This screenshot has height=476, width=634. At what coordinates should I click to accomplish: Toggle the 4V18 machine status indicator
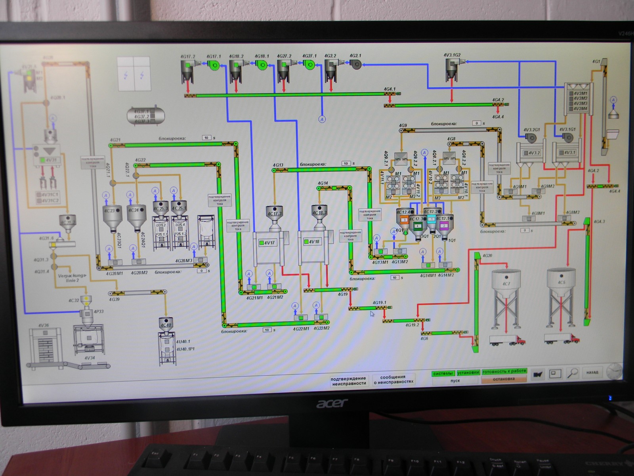(x=306, y=242)
